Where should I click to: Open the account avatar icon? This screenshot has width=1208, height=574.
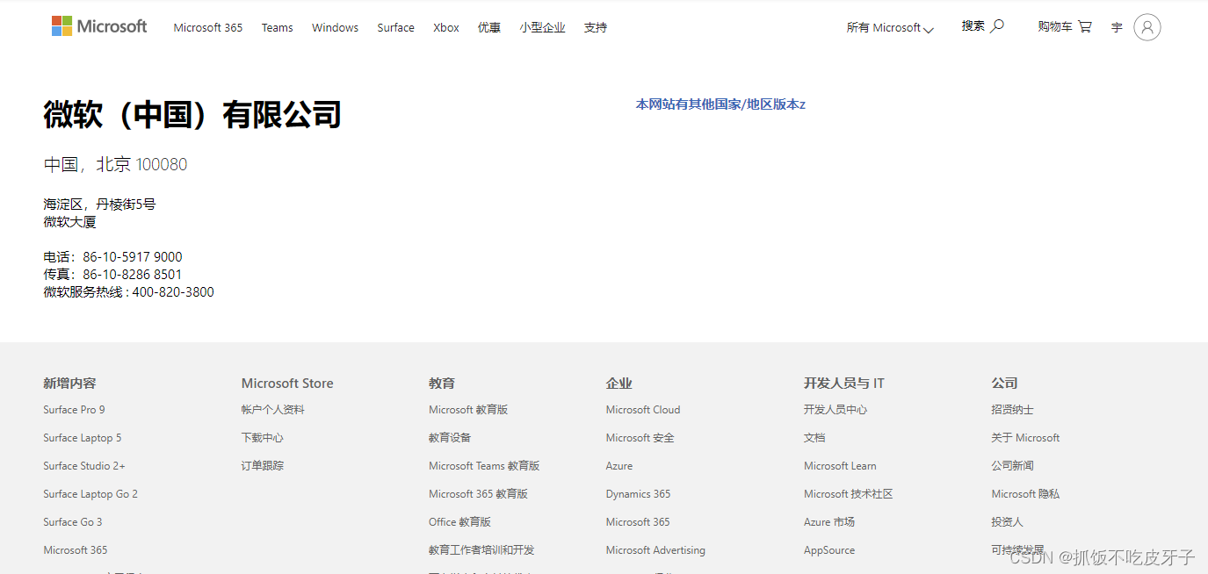click(x=1147, y=27)
